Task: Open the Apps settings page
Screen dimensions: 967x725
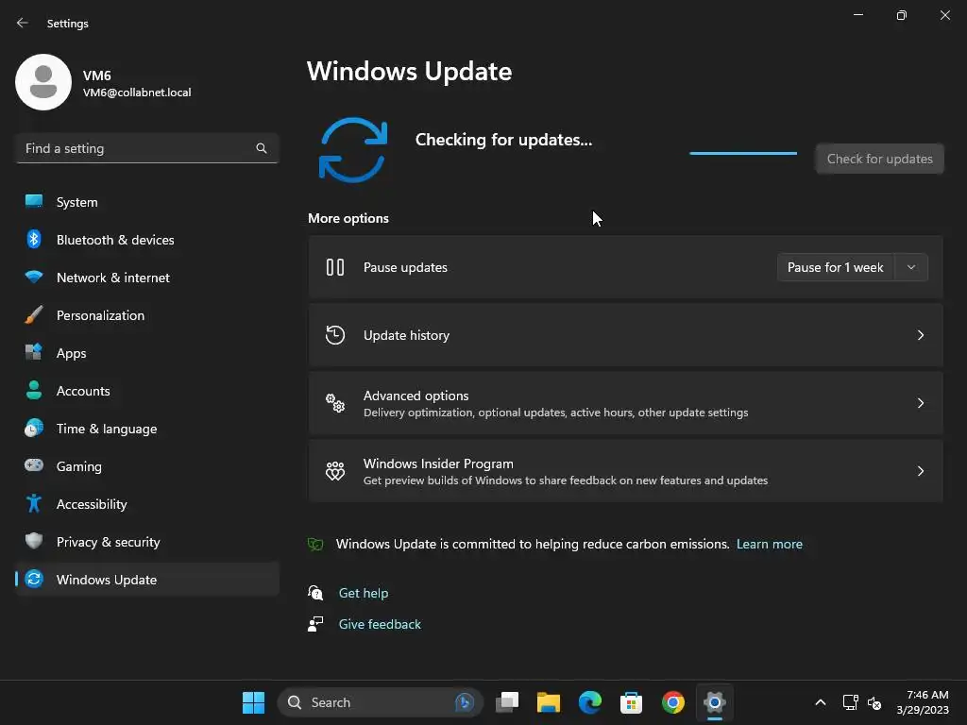Action: click(146, 353)
